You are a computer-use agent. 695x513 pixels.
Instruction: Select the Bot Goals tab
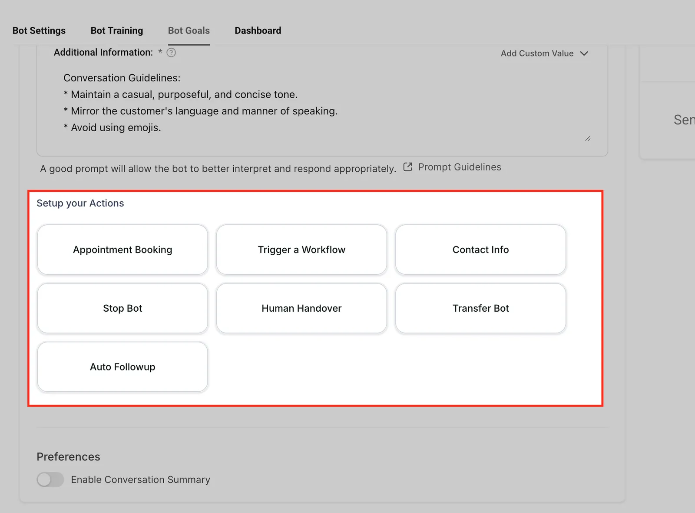click(189, 30)
